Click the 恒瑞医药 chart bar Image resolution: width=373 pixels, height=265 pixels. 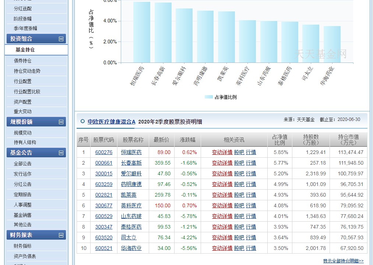click(142, 32)
